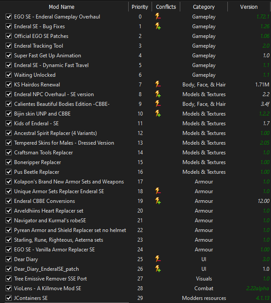Click conflict icon for Bijin skin UNP and CBBE
The image size is (271, 303).
click(x=158, y=113)
